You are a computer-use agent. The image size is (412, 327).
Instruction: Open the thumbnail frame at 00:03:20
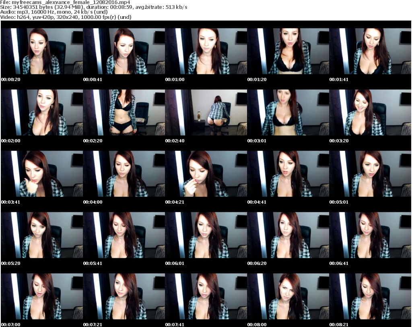click(x=370, y=112)
